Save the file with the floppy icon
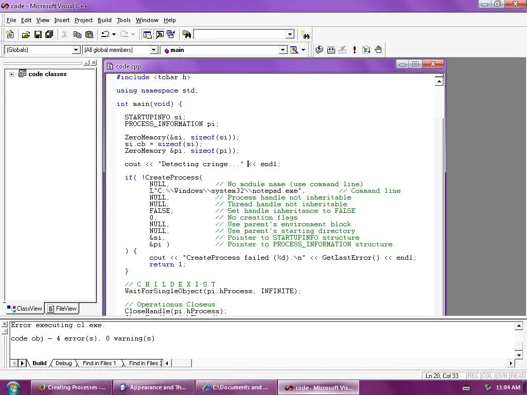Image resolution: width=527 pixels, height=395 pixels. (x=38, y=34)
